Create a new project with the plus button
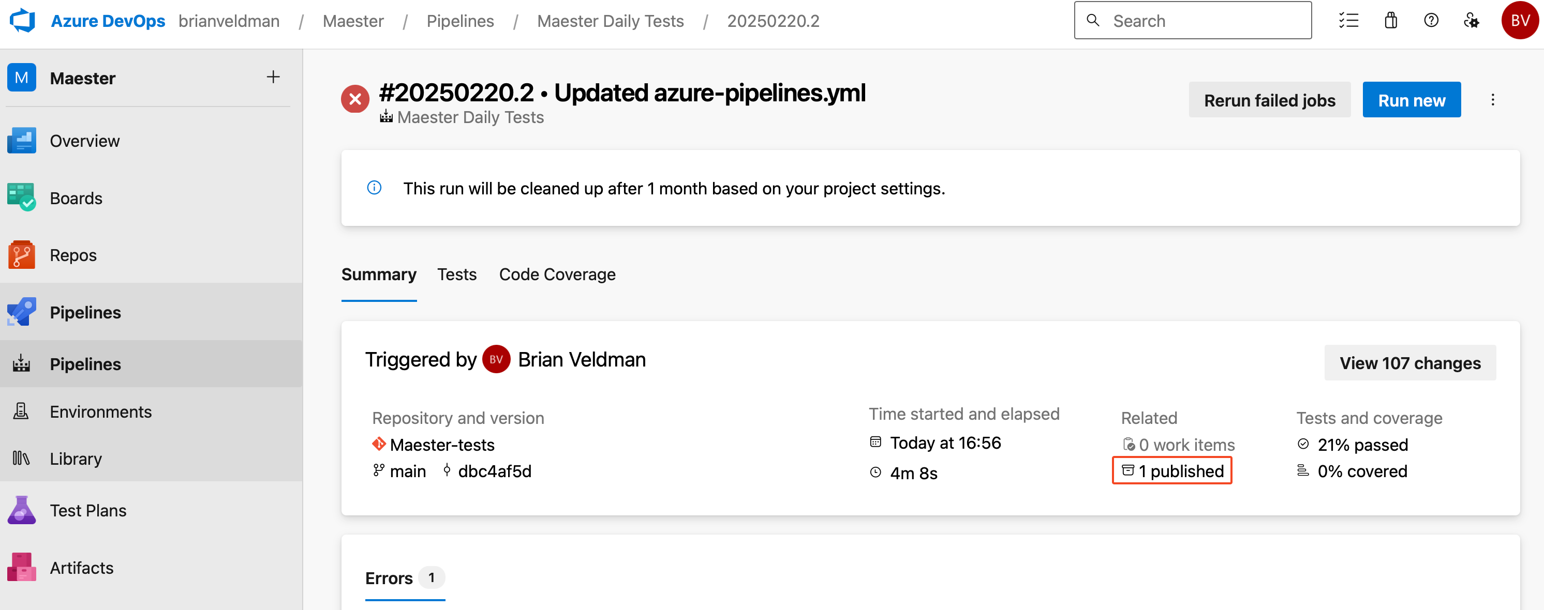1544x610 pixels. 273,77
